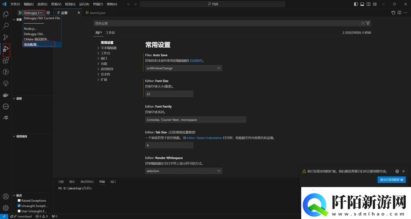Open settings JSON file icon
411x219 pixels.
[x=393, y=13]
